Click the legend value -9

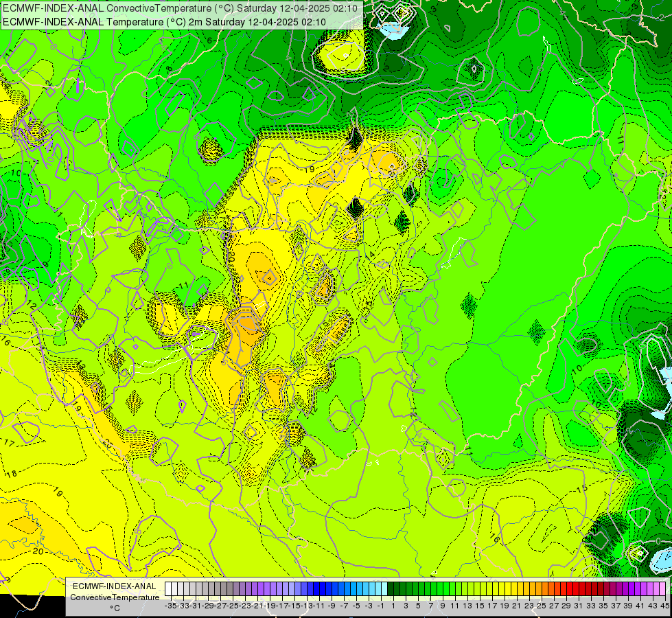point(332,606)
